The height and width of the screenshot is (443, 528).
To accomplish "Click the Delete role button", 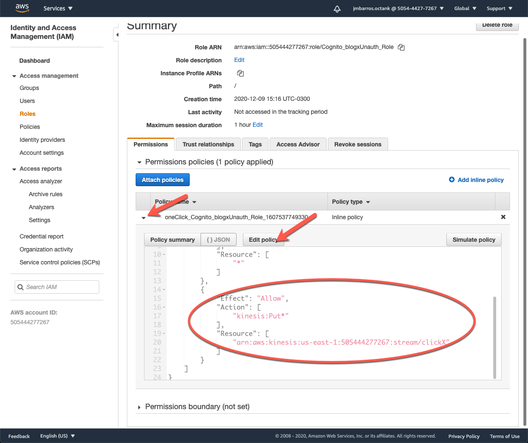I will [497, 25].
